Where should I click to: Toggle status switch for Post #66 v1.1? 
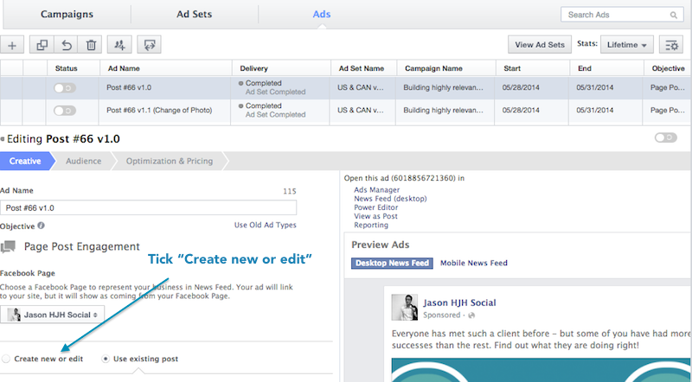[x=64, y=111]
